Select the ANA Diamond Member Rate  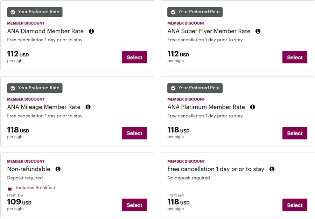[x=134, y=57]
